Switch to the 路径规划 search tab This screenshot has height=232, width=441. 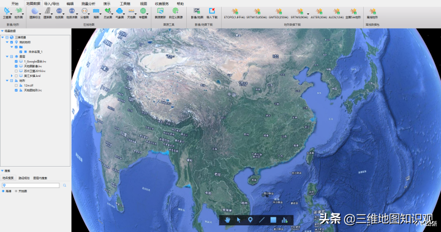tap(24, 178)
